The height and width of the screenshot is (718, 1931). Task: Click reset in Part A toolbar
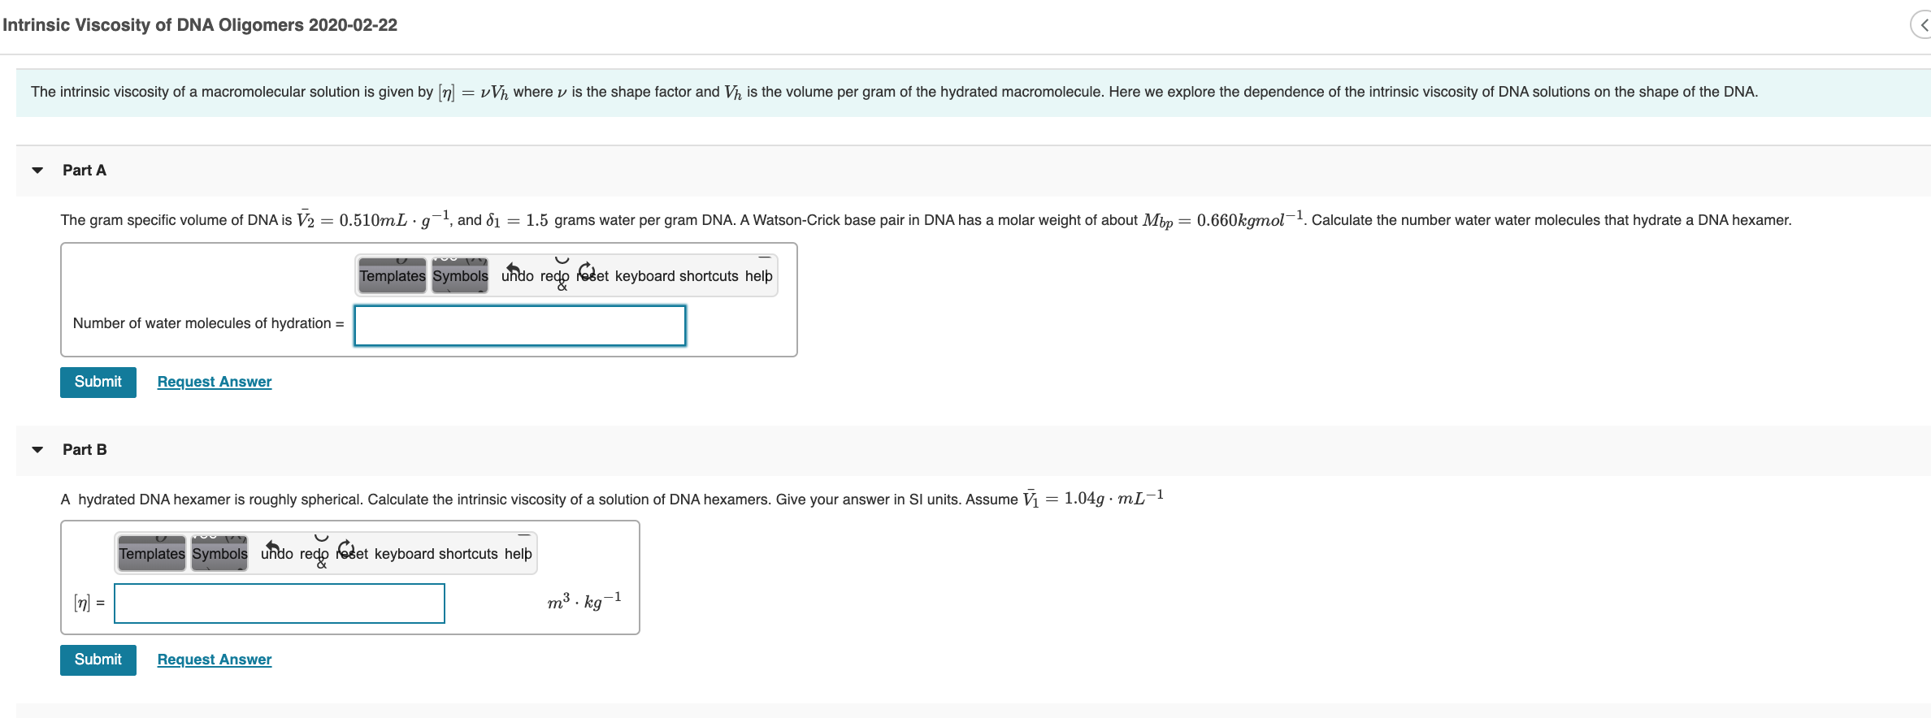point(592,275)
